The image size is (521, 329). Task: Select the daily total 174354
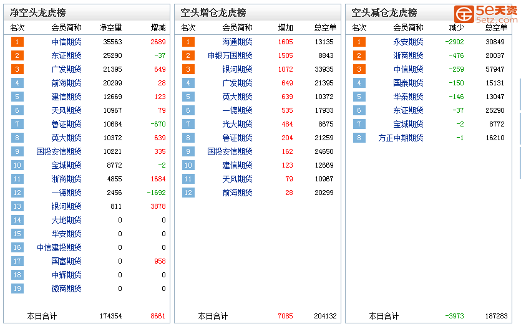[110, 316]
